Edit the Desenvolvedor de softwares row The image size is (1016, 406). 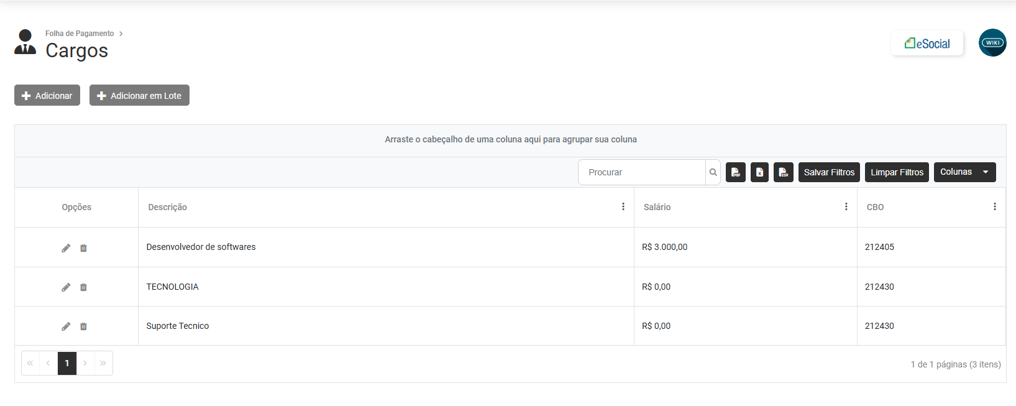pos(66,248)
